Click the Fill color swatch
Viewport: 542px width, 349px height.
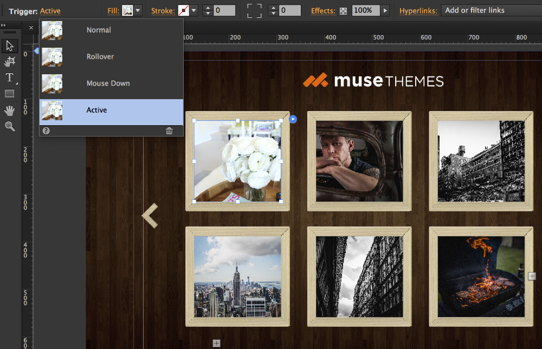127,10
